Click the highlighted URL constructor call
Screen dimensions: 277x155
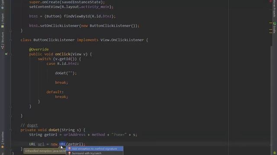pos(63,144)
